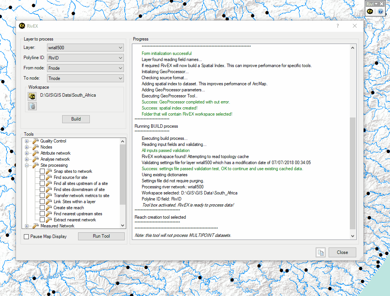Click hammer icon for Extract nearest network
Viewport: 390px width, 296px height.
tap(49, 220)
